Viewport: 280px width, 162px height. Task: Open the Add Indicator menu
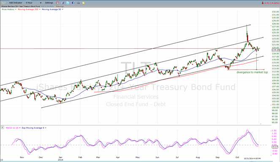click(x=16, y=3)
